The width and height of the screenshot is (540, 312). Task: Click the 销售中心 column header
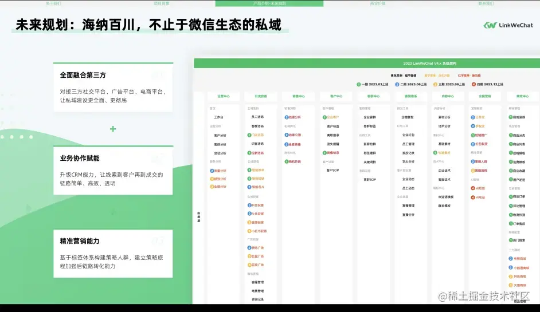pyautogui.click(x=298, y=96)
